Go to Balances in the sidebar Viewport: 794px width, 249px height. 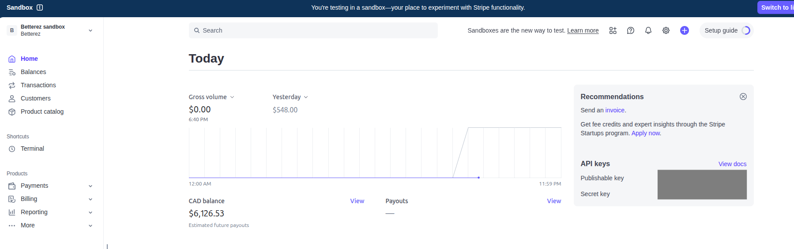(x=33, y=72)
